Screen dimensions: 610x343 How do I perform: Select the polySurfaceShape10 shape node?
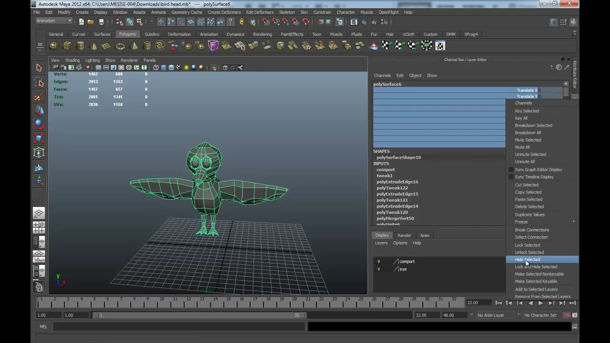pos(399,157)
